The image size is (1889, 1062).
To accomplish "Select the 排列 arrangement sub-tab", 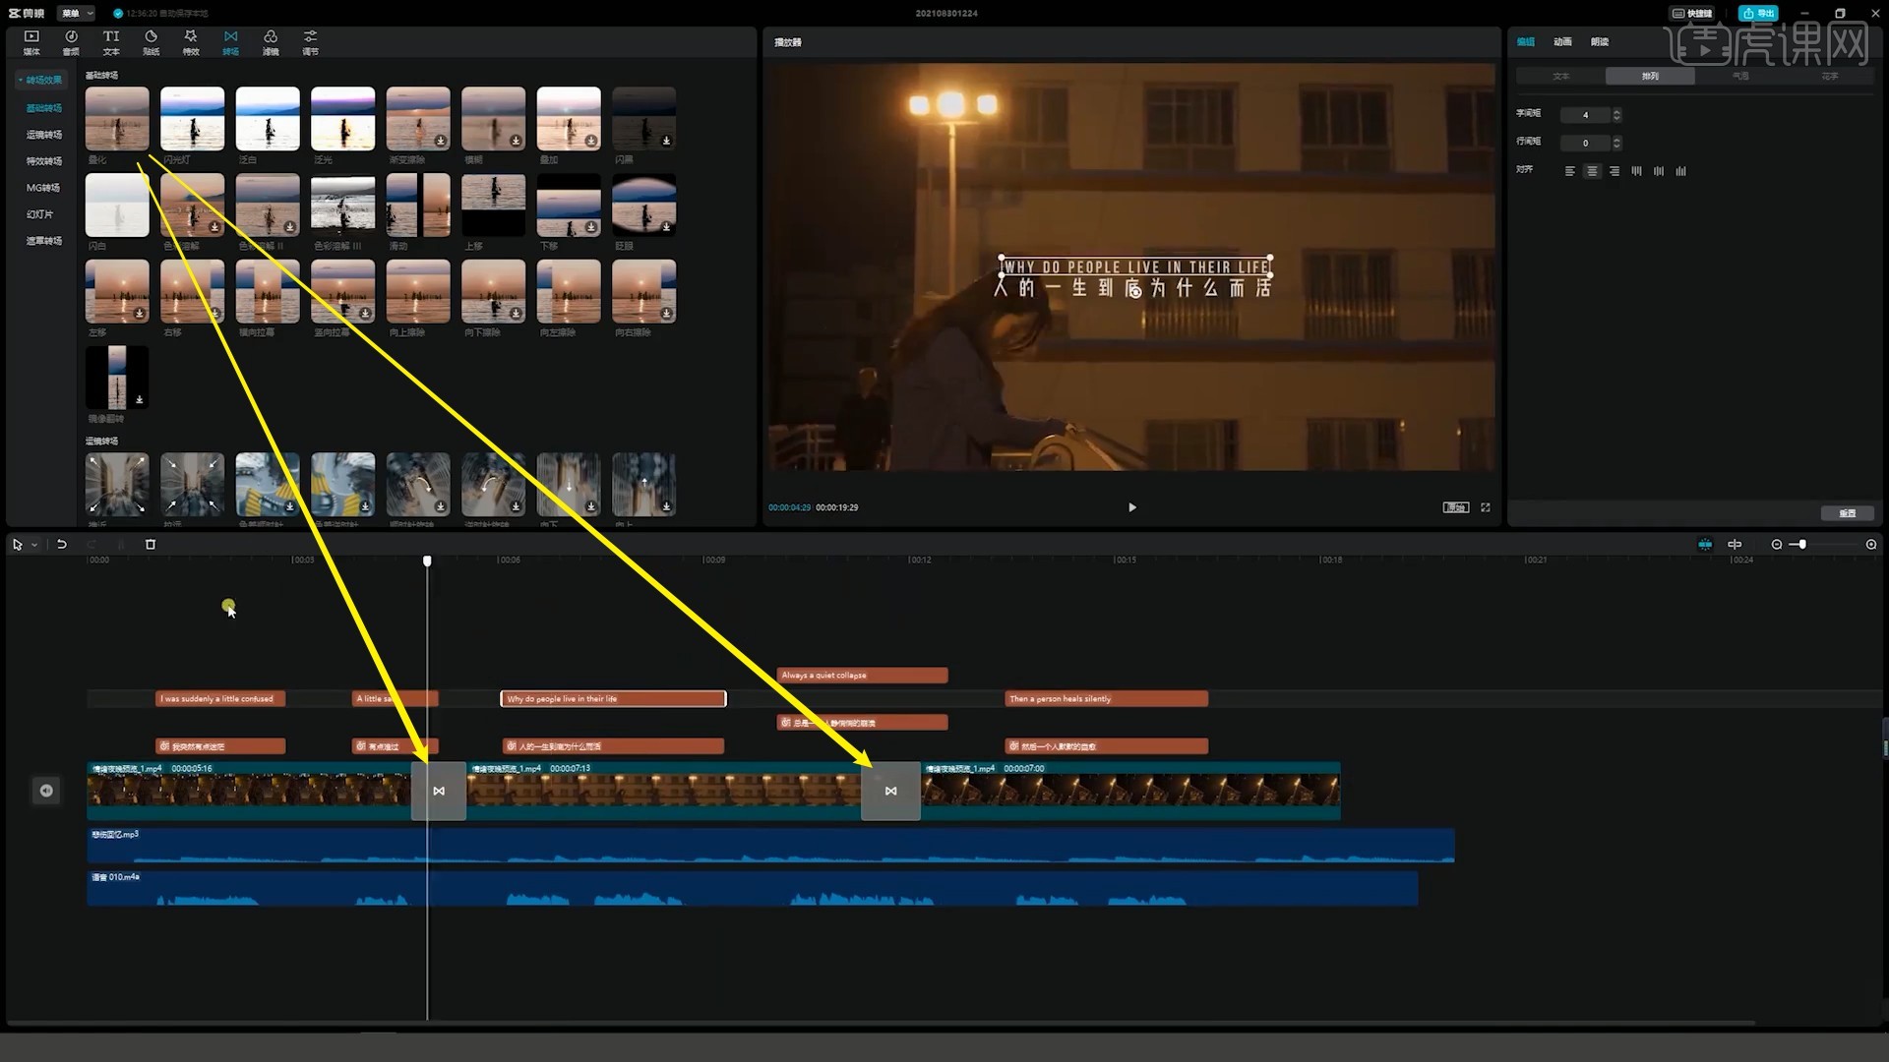I will click(x=1650, y=76).
